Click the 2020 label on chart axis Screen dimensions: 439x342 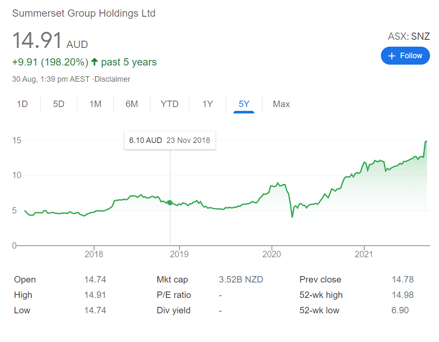[x=271, y=254]
